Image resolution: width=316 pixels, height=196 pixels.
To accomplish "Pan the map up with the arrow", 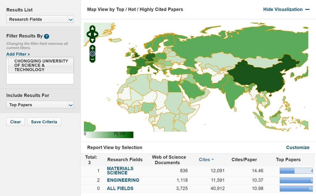I will pyautogui.click(x=92, y=28).
